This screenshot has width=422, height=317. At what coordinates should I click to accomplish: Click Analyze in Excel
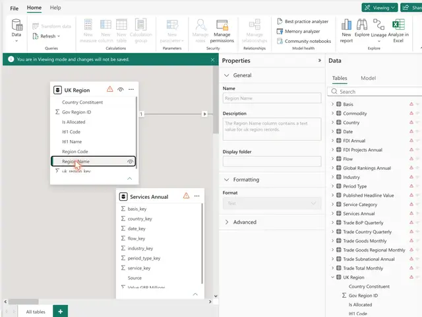click(398, 30)
